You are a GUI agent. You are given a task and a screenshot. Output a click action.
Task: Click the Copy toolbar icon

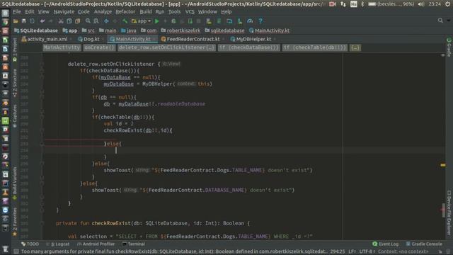tap(69, 21)
